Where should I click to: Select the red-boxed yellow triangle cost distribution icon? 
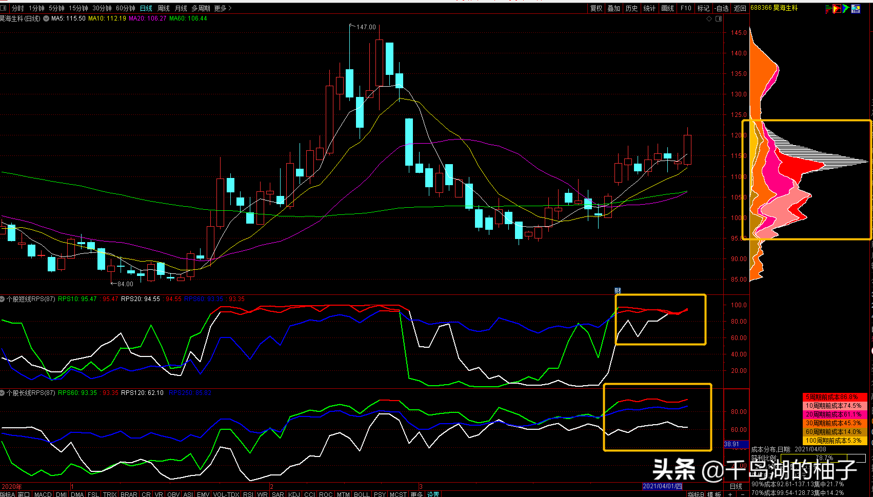coord(837,9)
